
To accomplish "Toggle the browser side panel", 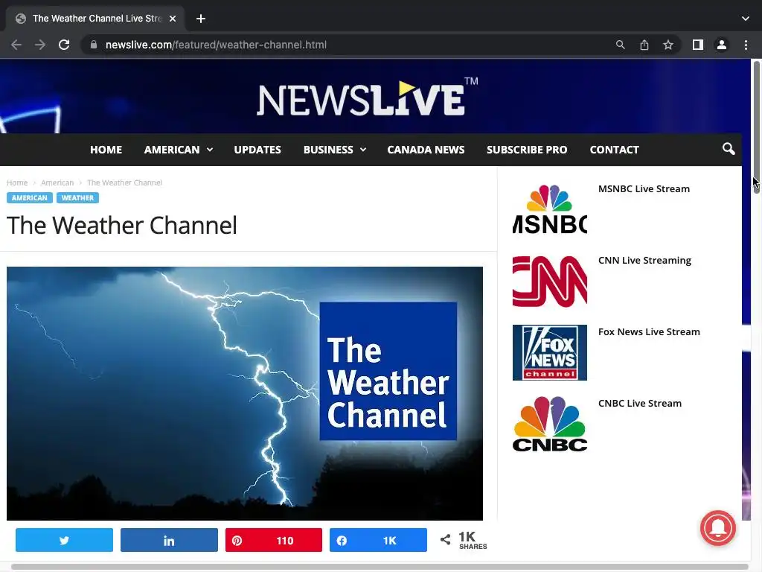I will click(x=698, y=45).
